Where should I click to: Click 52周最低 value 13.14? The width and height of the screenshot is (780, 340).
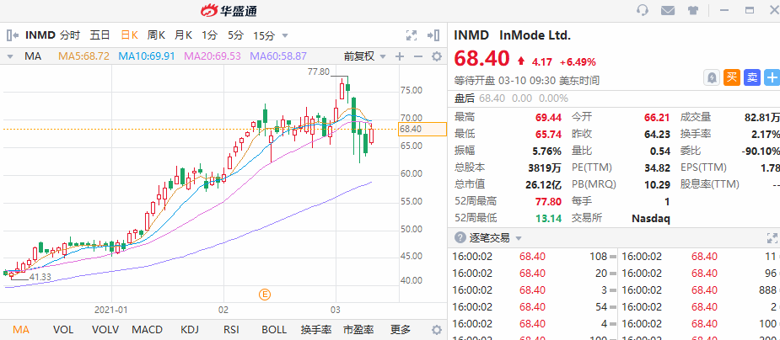(x=549, y=218)
